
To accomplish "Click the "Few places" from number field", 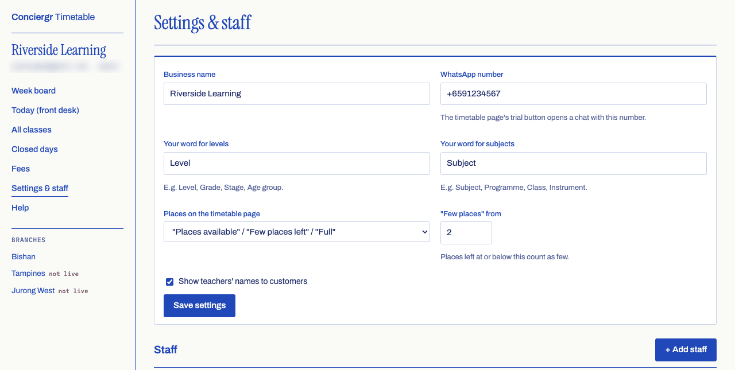I will tap(466, 232).
